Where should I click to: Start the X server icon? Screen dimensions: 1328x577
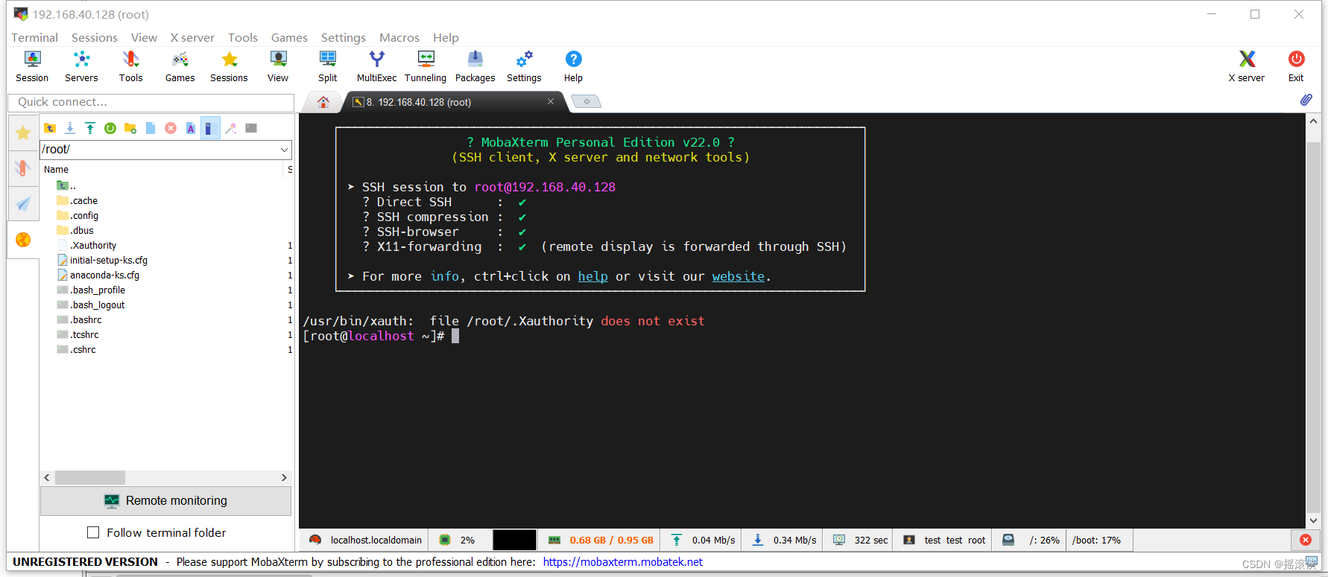pyautogui.click(x=1246, y=66)
